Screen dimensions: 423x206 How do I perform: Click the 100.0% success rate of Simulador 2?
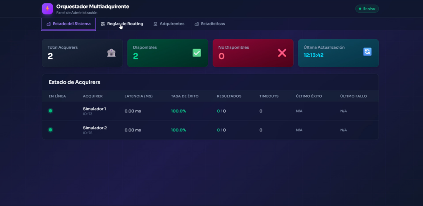click(178, 130)
